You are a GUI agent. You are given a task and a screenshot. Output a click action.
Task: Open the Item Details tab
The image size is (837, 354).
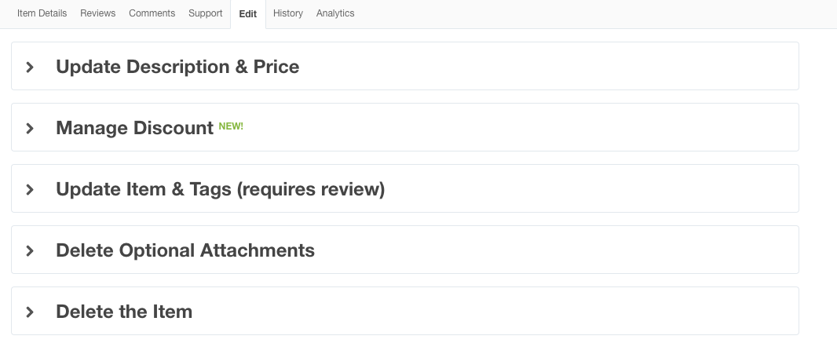pyautogui.click(x=42, y=13)
